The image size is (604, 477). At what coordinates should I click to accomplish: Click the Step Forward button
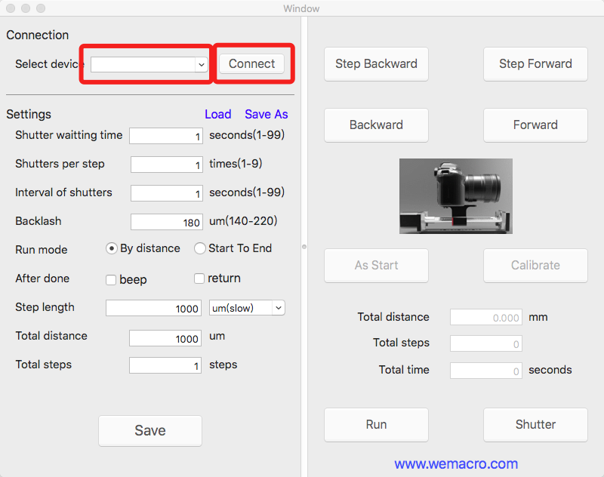(535, 64)
